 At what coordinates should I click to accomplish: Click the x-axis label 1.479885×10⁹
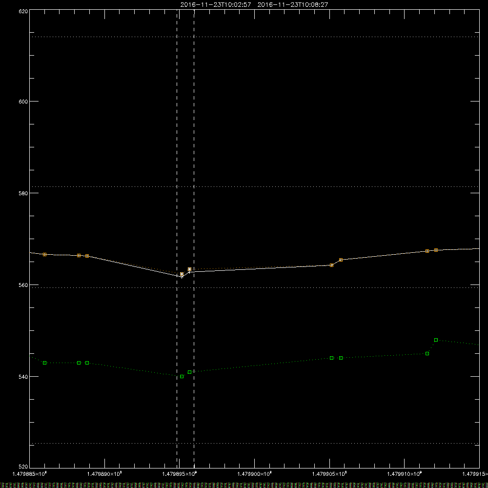point(30,474)
